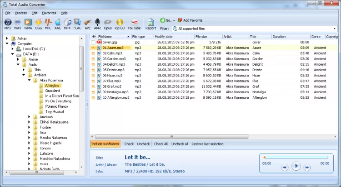Select the MP3 output format icon

point(8,23)
